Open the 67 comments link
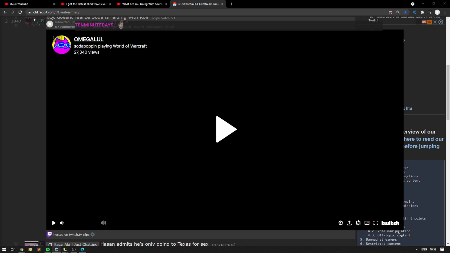 click(x=65, y=27)
